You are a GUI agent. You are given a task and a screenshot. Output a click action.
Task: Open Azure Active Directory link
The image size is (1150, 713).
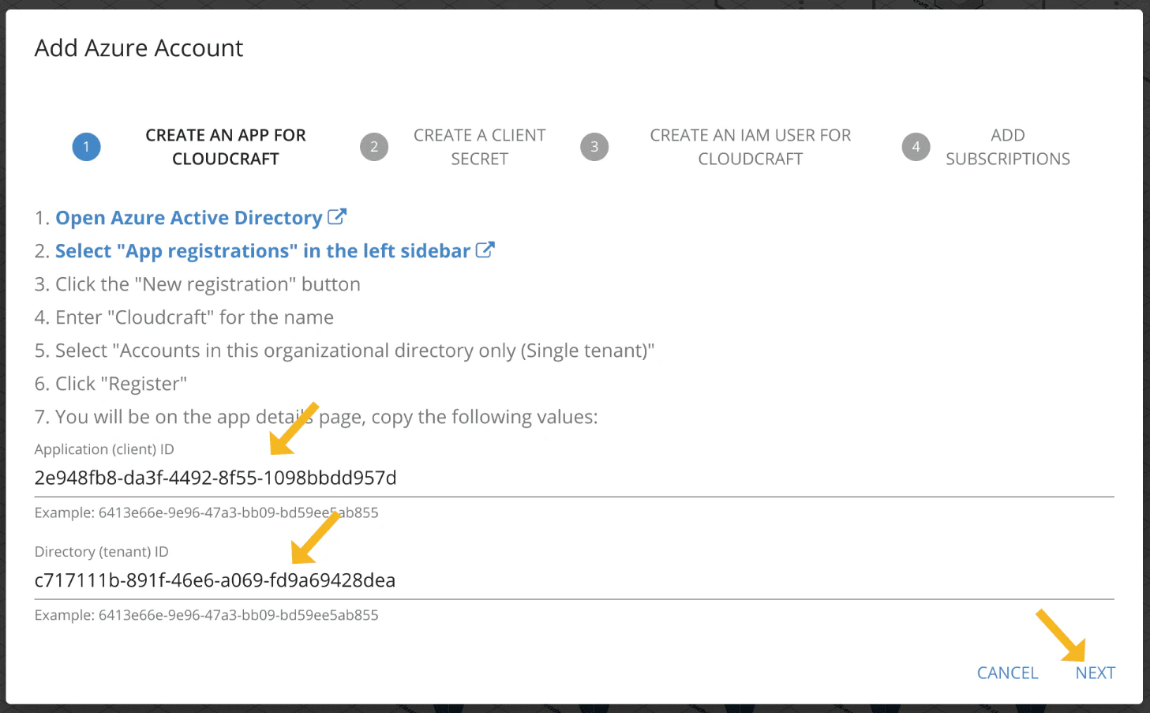point(189,218)
